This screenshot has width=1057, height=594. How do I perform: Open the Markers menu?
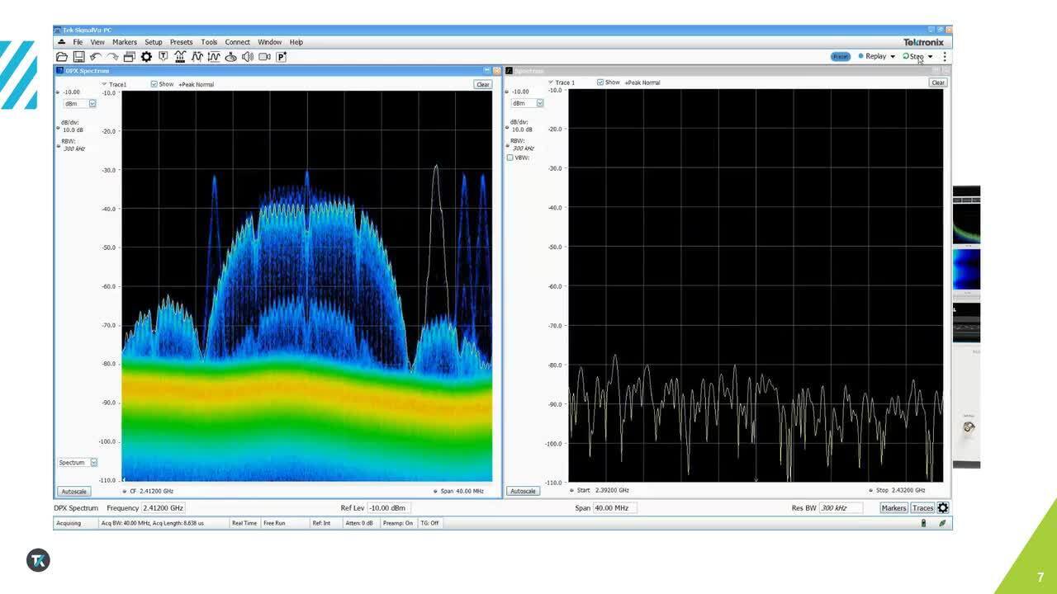(x=125, y=42)
